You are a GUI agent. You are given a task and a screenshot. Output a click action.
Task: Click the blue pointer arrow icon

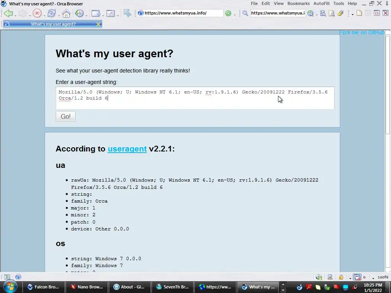(127, 13)
